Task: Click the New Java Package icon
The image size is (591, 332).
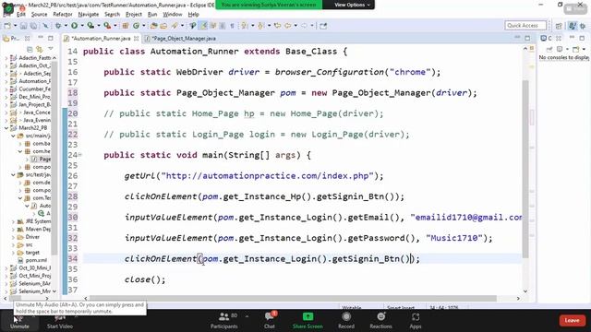Action: (126, 26)
